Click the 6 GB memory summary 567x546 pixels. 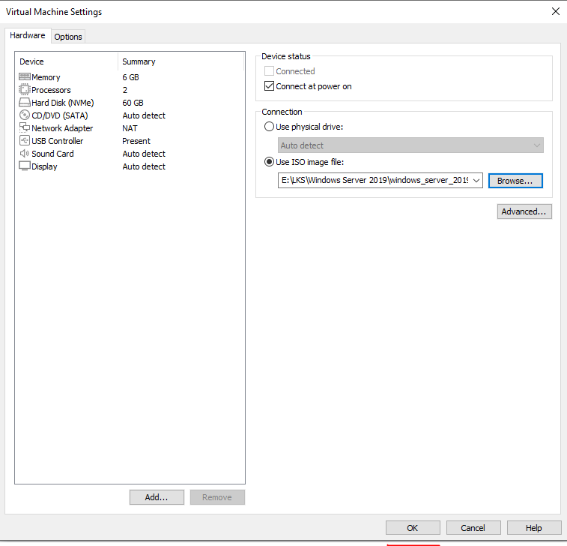pos(130,77)
